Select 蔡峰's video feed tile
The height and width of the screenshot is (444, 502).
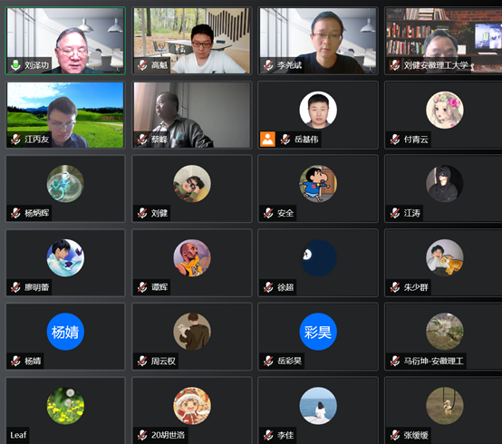[192, 115]
